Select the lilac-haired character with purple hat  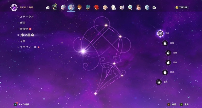point(122,8)
